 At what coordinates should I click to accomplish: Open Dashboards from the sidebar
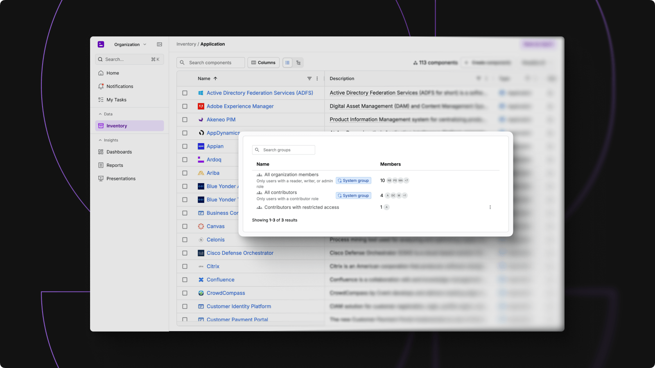tap(119, 152)
